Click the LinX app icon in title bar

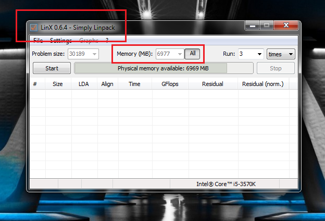coord(34,27)
